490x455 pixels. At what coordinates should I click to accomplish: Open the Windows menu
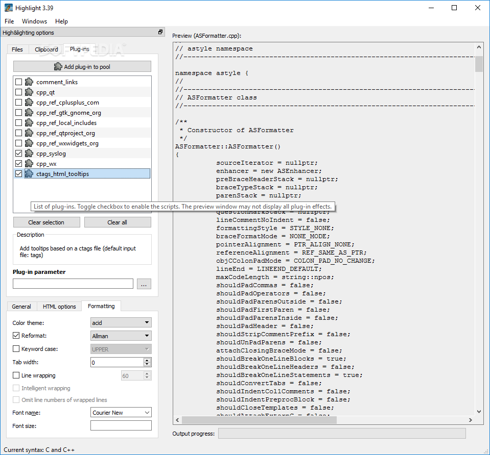point(34,21)
